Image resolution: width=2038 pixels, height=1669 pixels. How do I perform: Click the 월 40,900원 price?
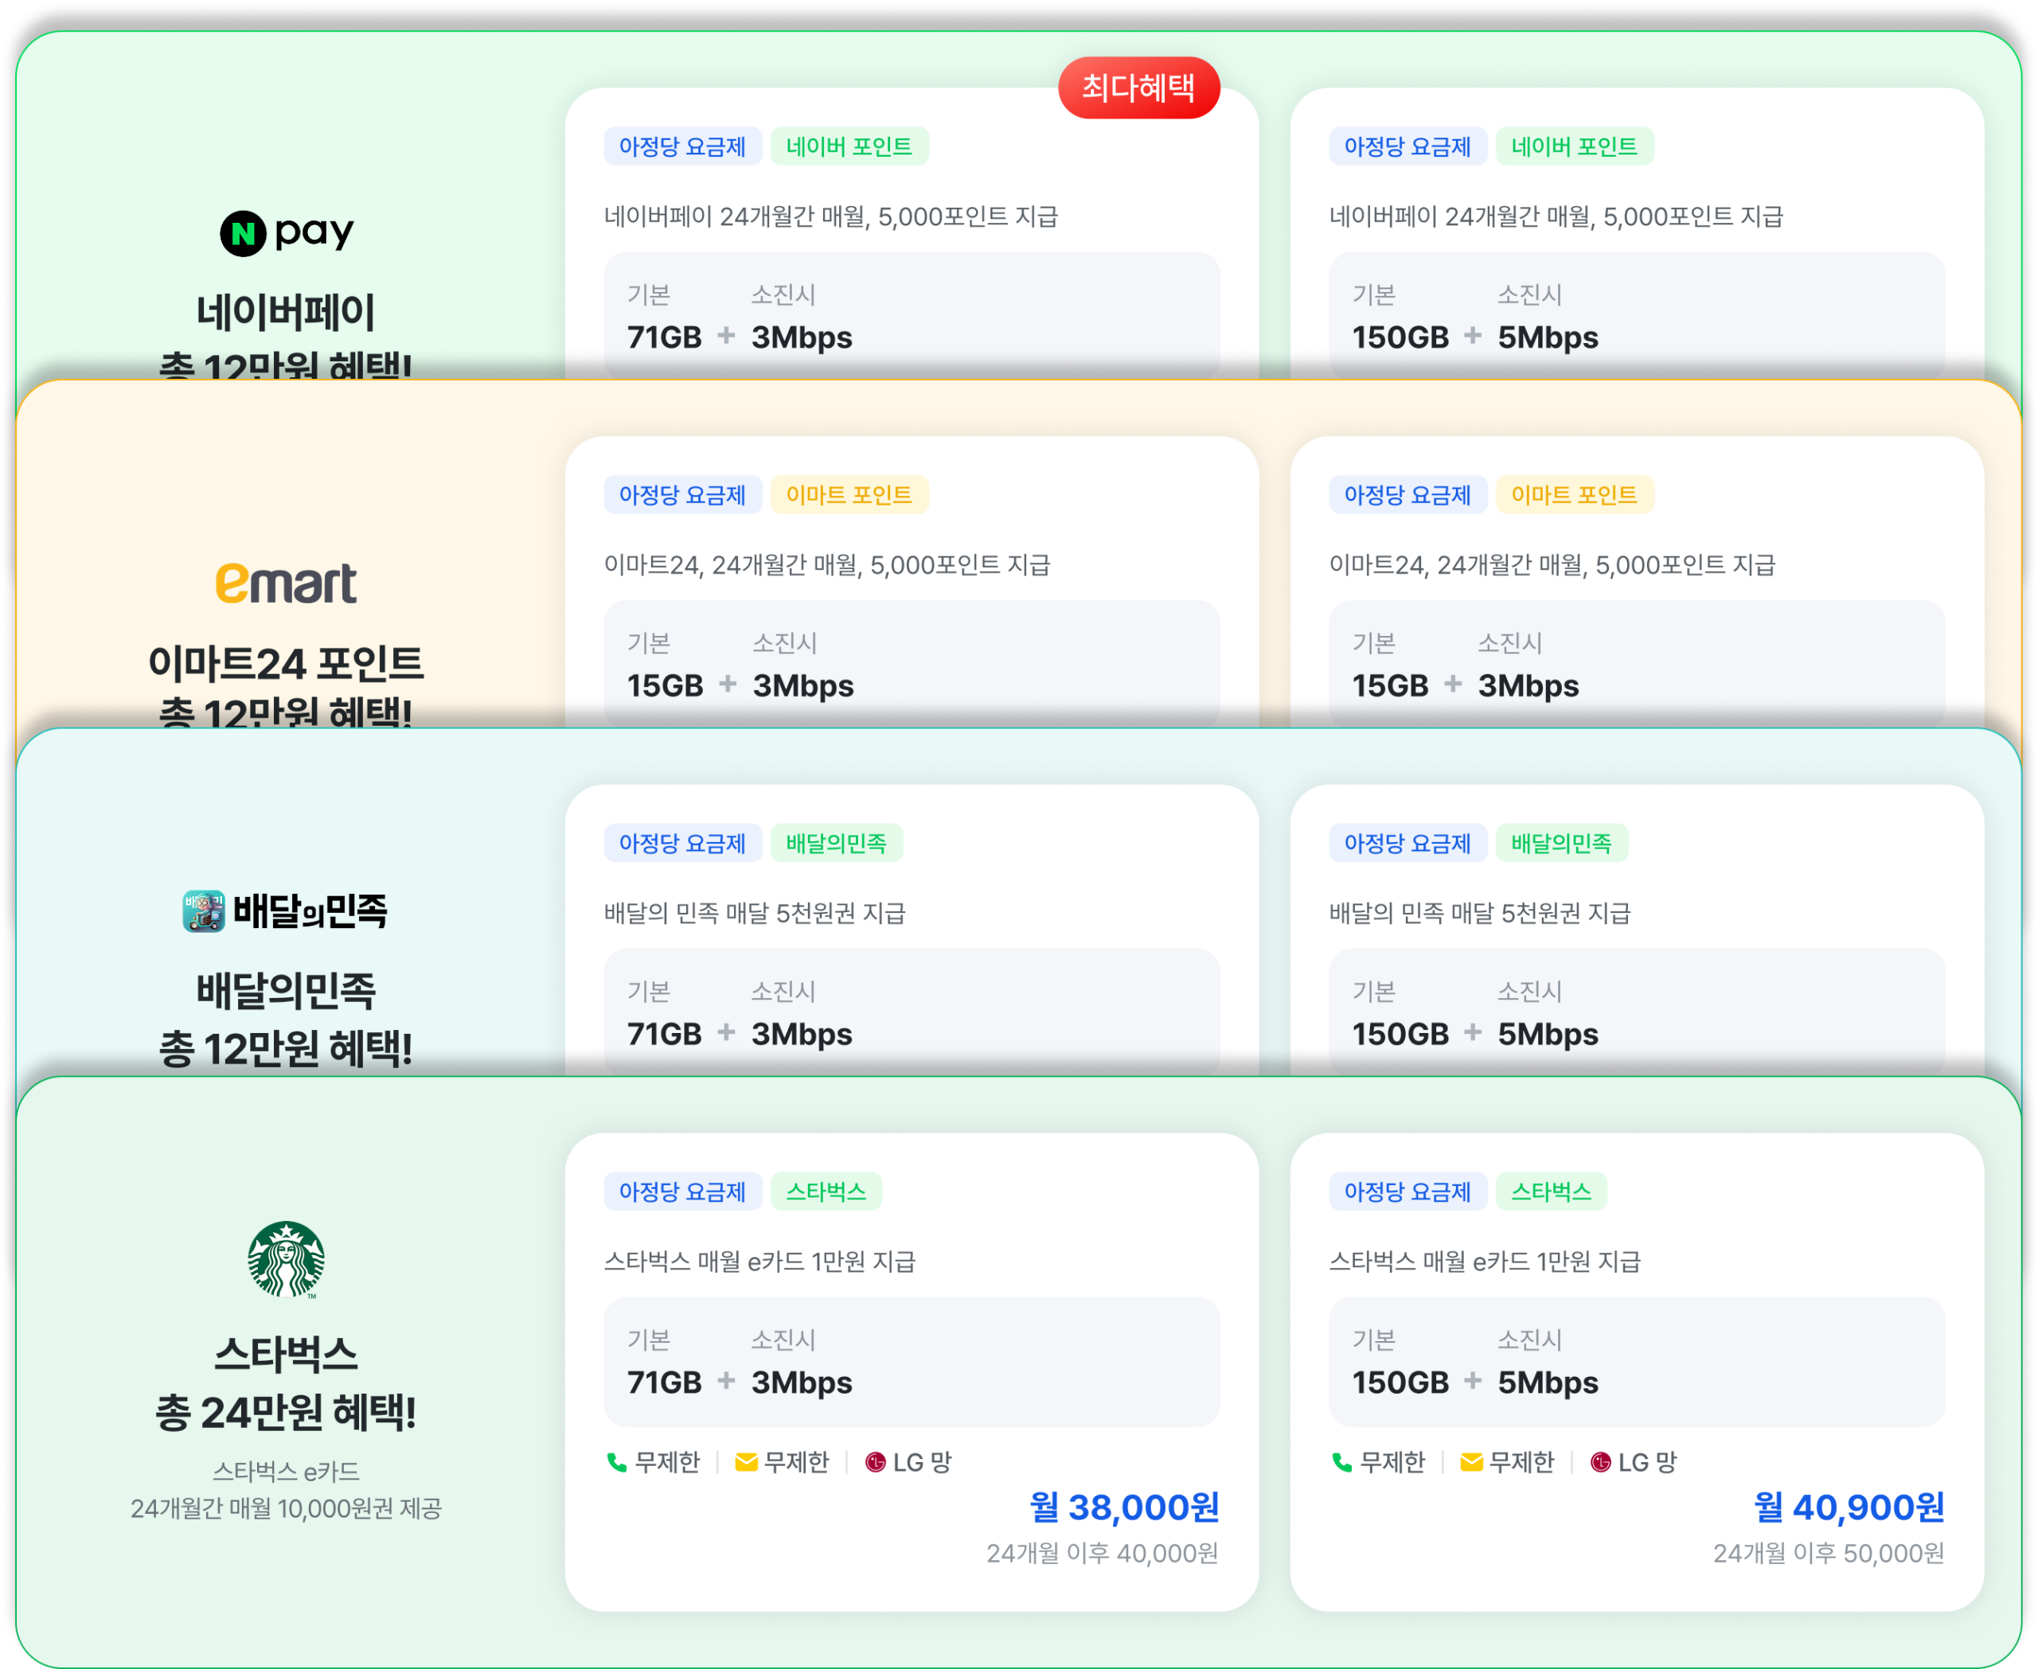click(1849, 1507)
